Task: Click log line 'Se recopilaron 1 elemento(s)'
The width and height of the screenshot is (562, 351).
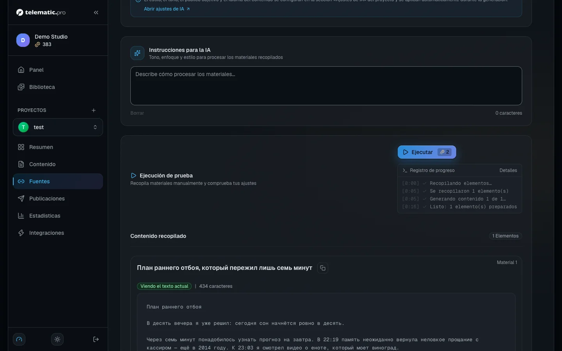Action: pyautogui.click(x=469, y=191)
